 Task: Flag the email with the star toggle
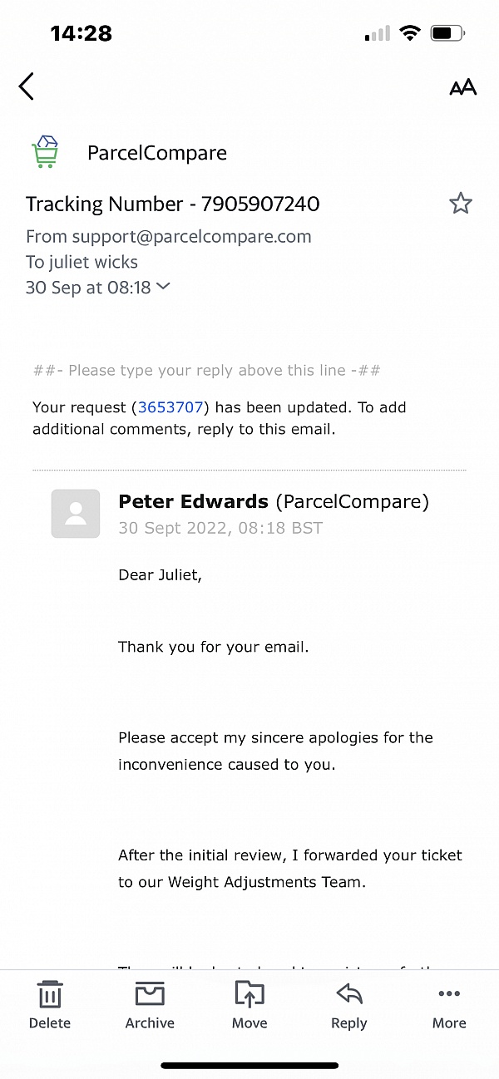[461, 203]
